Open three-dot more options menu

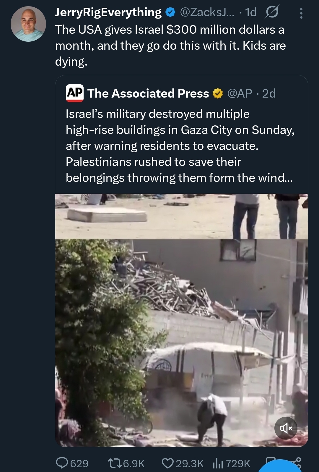click(x=301, y=13)
